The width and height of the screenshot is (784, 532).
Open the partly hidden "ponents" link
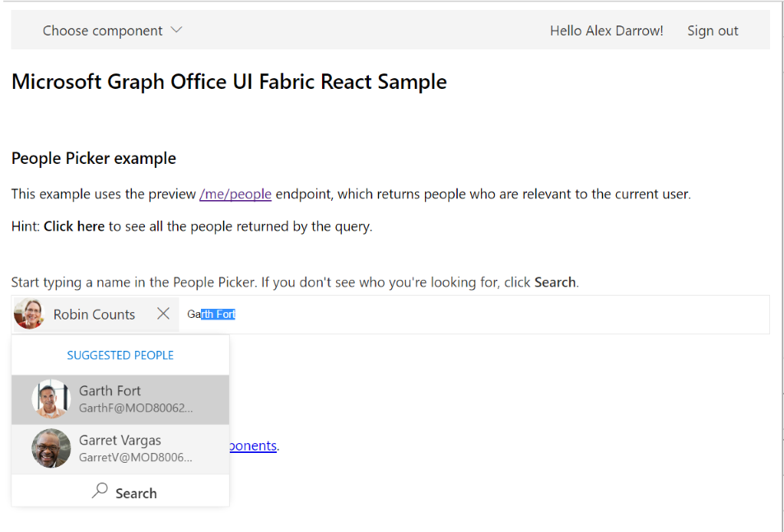tap(253, 446)
